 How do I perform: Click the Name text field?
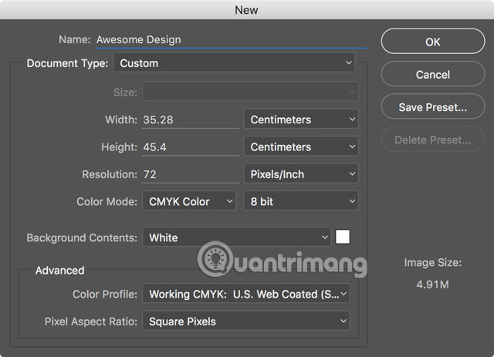(230, 39)
